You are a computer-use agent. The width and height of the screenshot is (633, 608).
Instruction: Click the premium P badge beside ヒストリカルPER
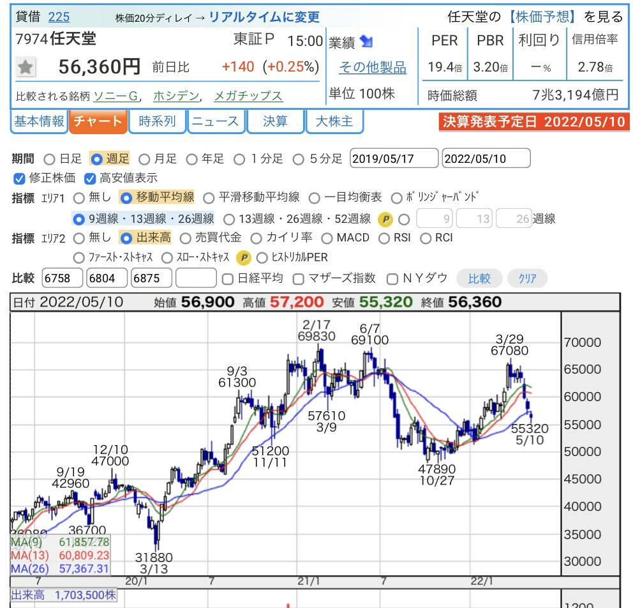click(243, 257)
